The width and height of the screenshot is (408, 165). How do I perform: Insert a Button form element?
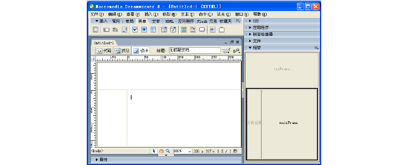[x=202, y=30]
